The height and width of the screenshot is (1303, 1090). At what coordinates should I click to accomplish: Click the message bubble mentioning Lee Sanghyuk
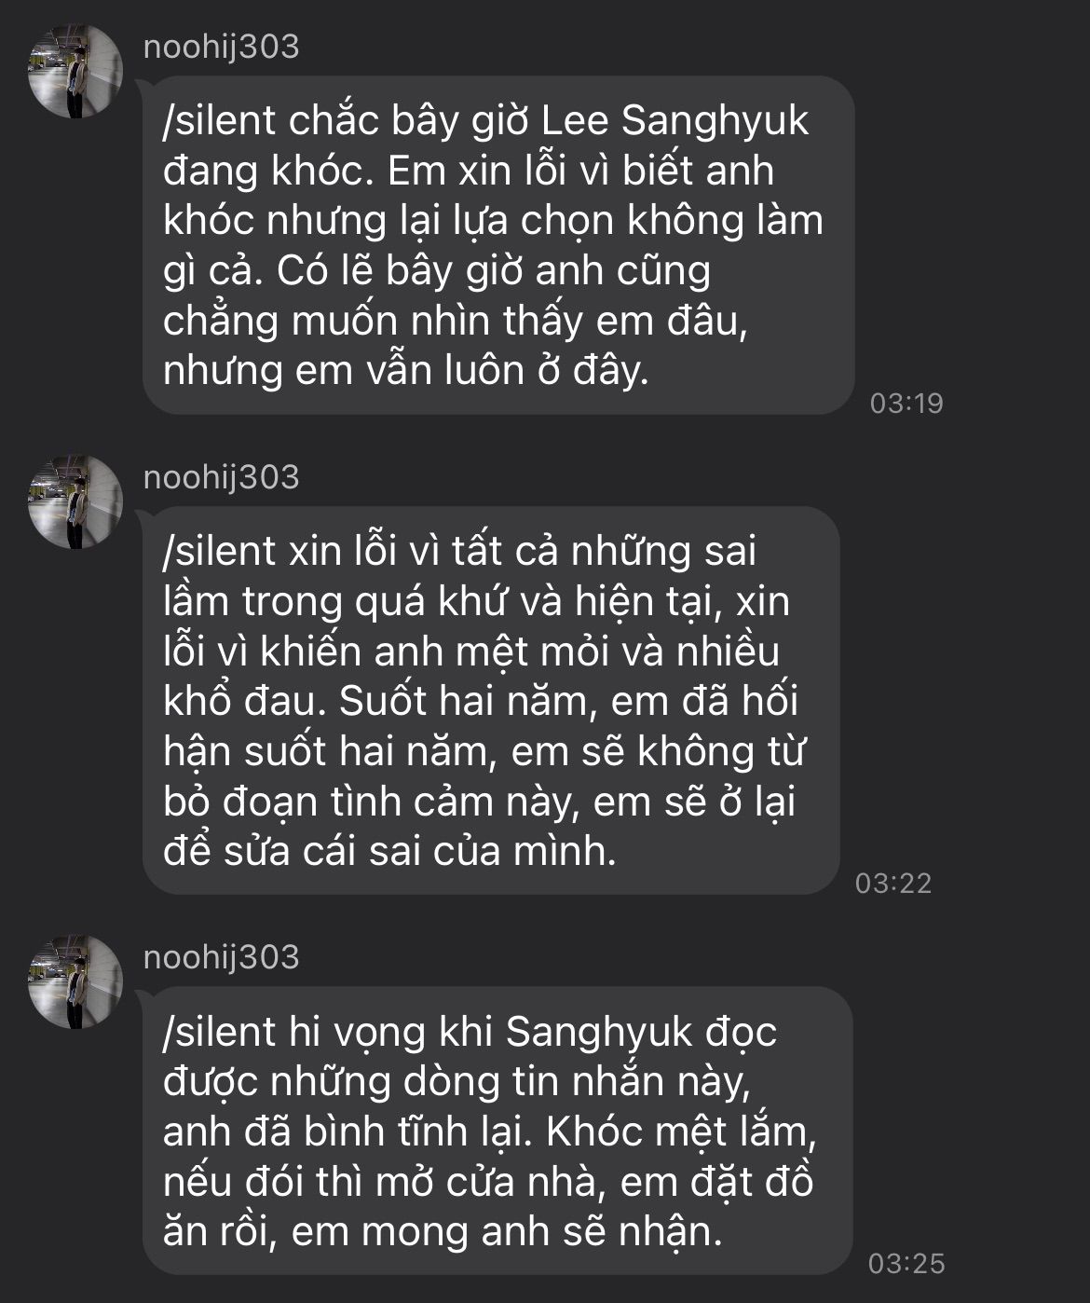(497, 245)
